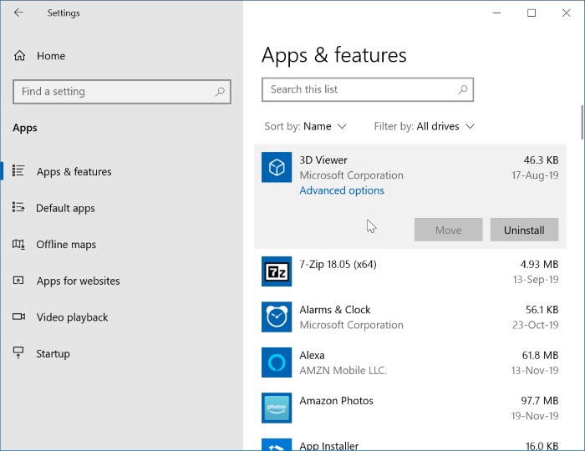Click the Apps & features list icon

pos(18,170)
